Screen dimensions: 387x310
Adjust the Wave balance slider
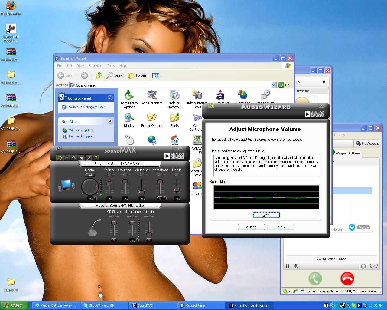coord(109,174)
